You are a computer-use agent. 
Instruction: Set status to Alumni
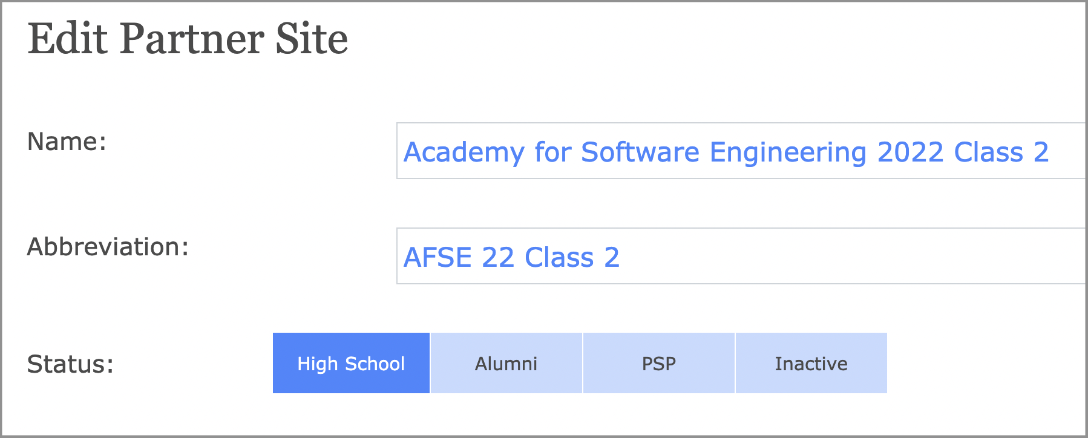pos(506,363)
